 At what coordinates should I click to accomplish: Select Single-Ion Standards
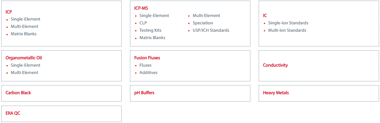288,23
